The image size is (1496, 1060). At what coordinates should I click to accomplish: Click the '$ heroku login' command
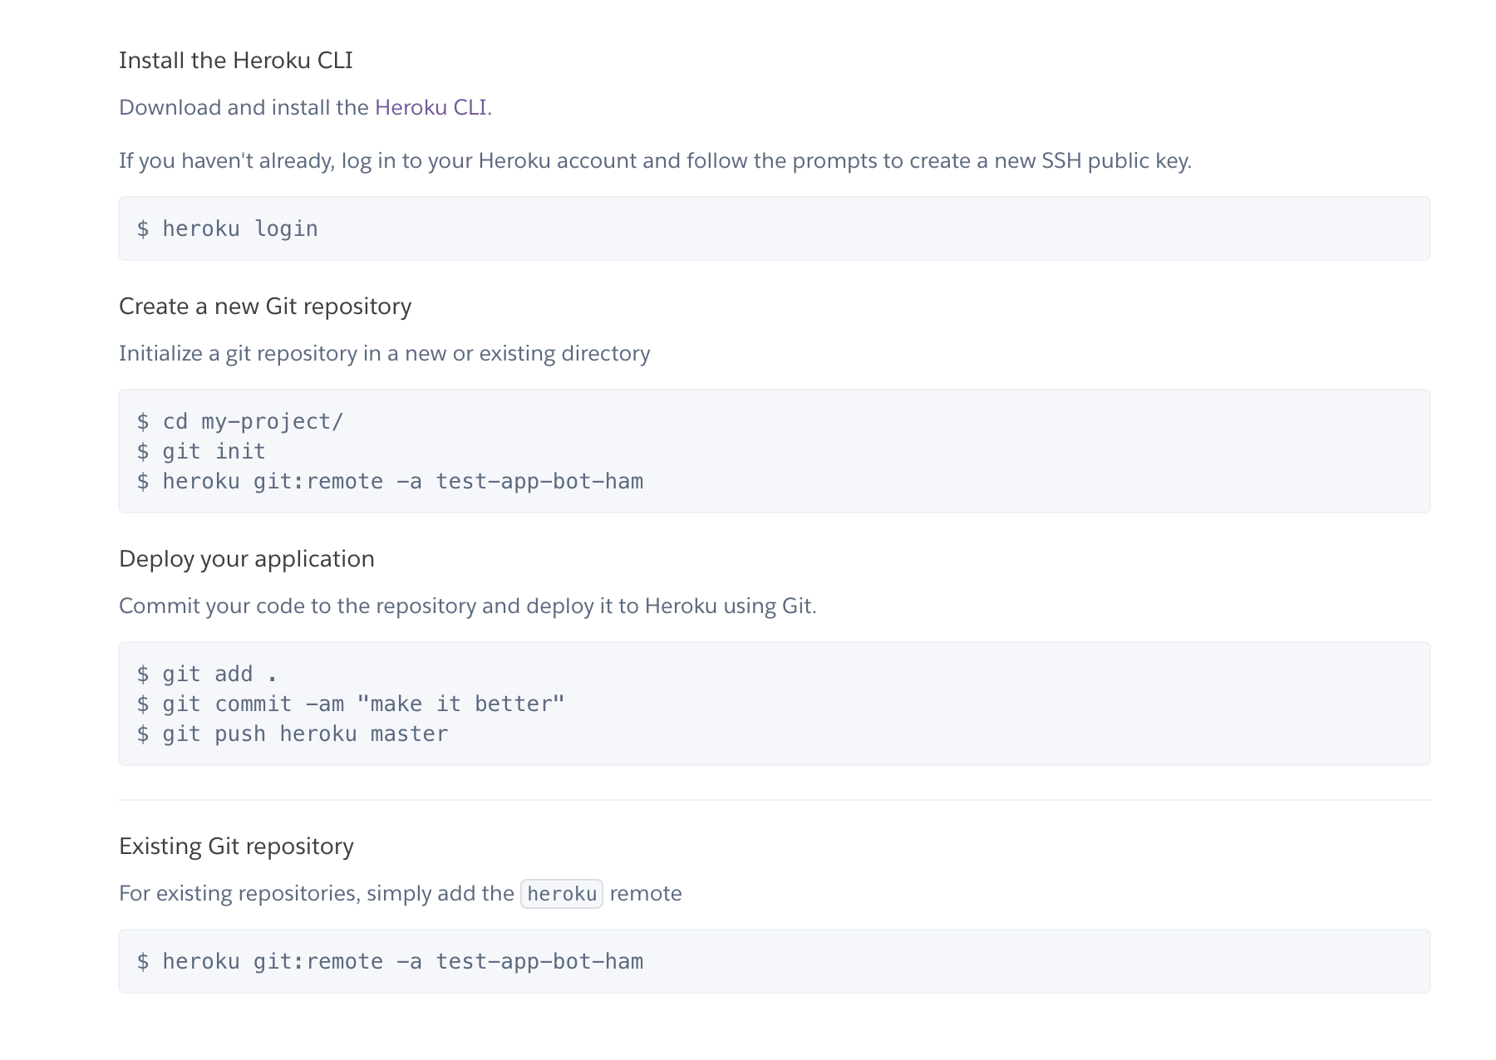(x=228, y=228)
